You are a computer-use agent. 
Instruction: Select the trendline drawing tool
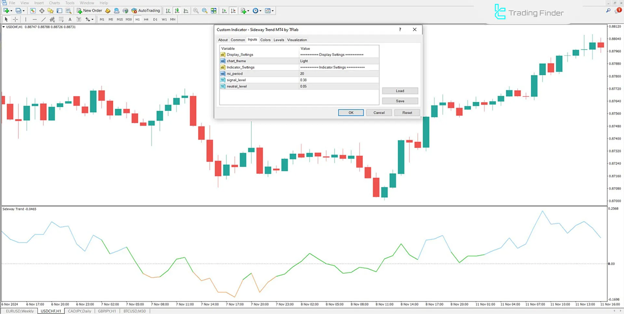44,19
